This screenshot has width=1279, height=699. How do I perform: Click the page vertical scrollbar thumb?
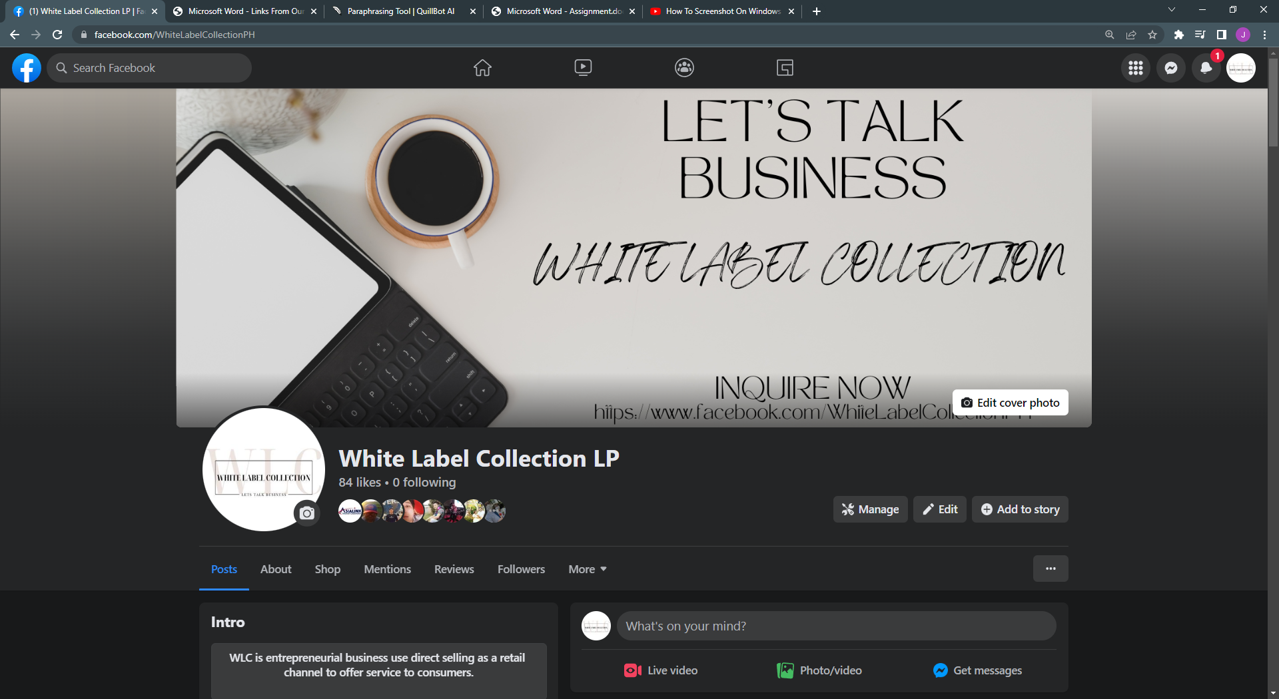coord(1273,103)
